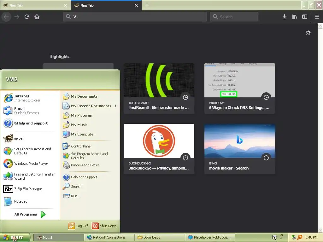
Task: Open the Bing movie maker card
Action: pyautogui.click(x=240, y=149)
